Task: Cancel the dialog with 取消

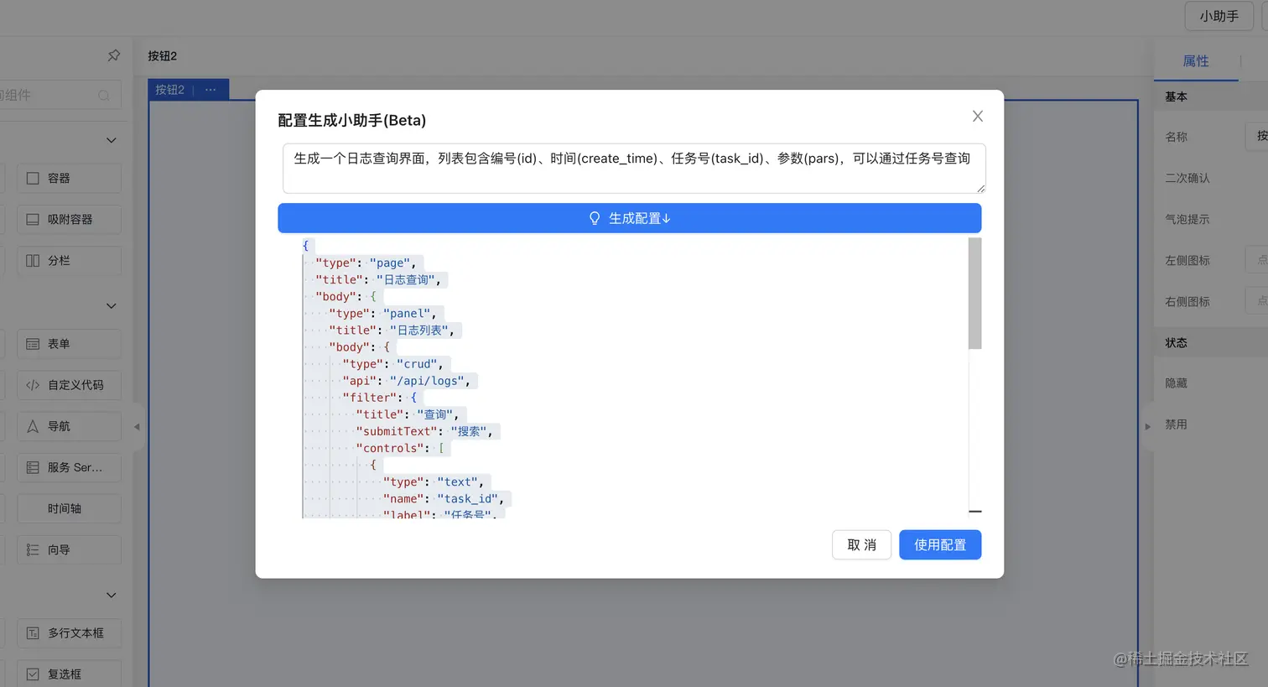Action: (861, 545)
